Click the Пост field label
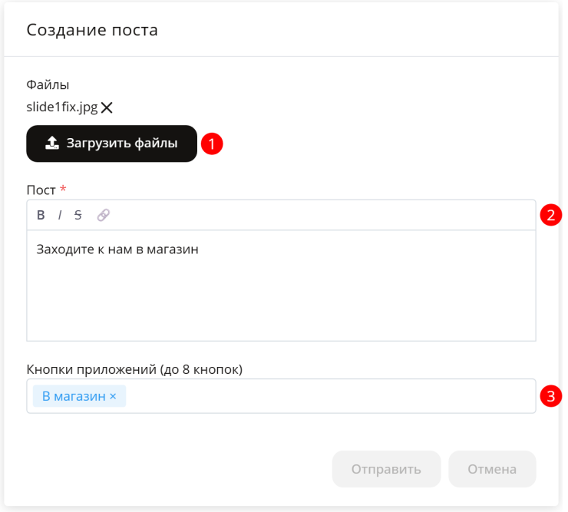 (x=41, y=190)
